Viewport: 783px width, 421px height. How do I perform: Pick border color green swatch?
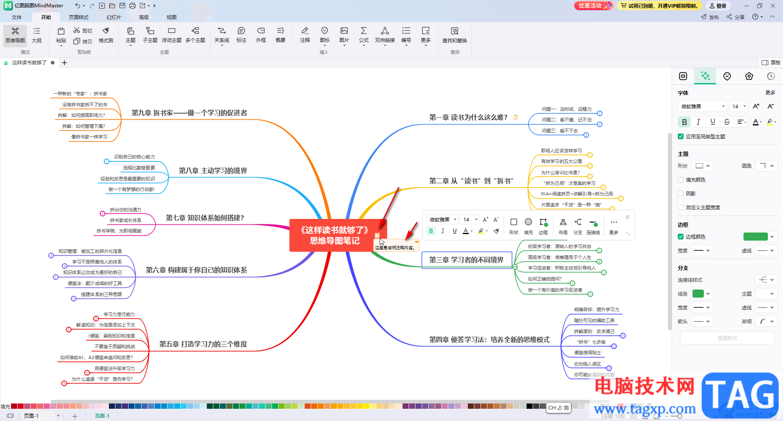click(x=755, y=237)
